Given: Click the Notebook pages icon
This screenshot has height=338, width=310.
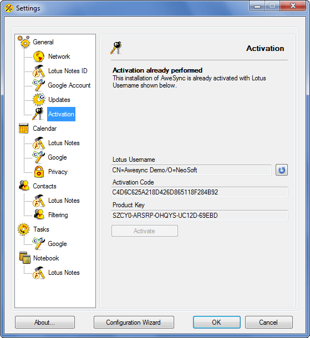Looking at the screenshot, I should pyautogui.click(x=25, y=258).
